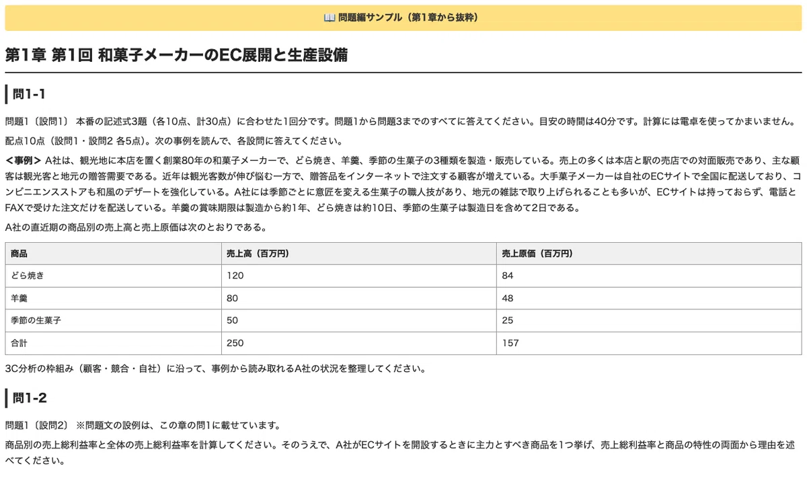This screenshot has width=807, height=495.
Task: Click the section heading 問1-2
Action: pyautogui.click(x=30, y=398)
